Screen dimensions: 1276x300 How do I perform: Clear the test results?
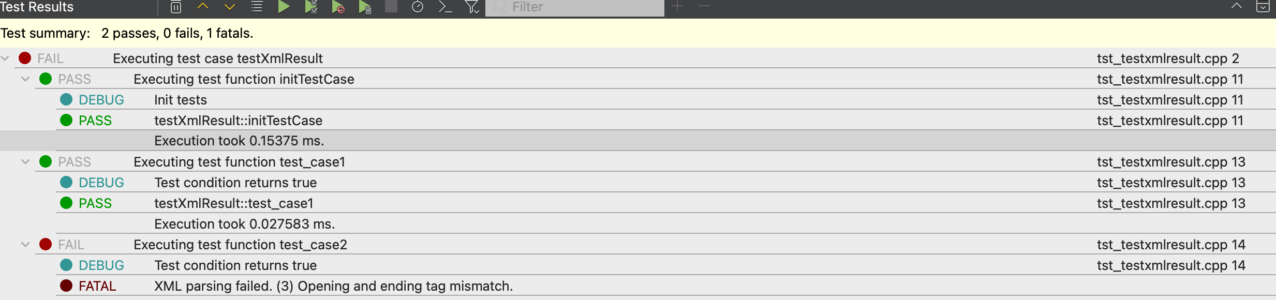(176, 7)
